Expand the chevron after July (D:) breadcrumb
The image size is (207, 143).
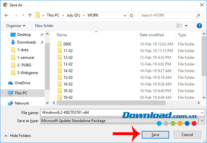84,15
